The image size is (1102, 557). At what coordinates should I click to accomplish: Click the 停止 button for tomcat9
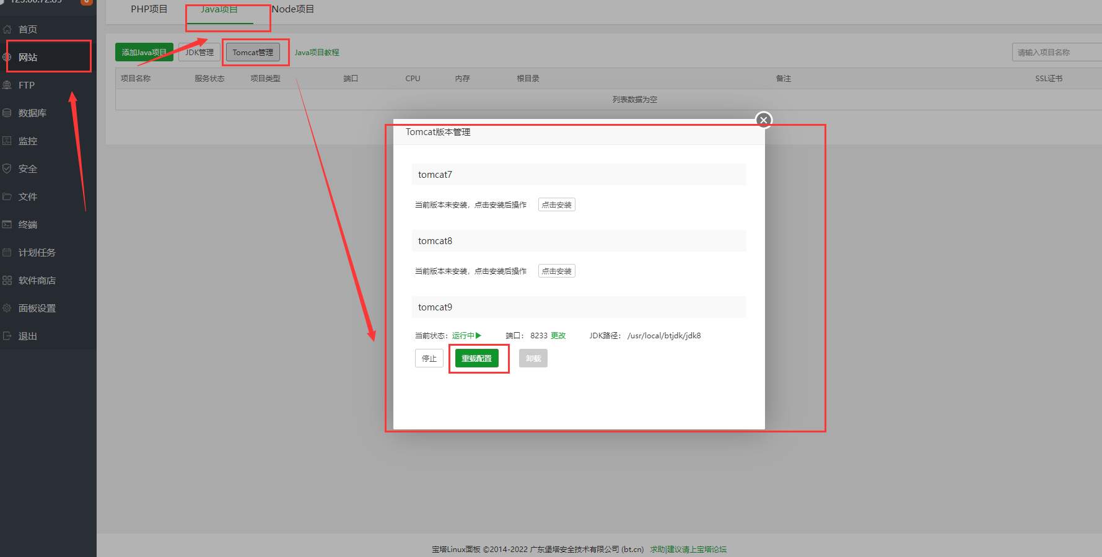point(429,358)
